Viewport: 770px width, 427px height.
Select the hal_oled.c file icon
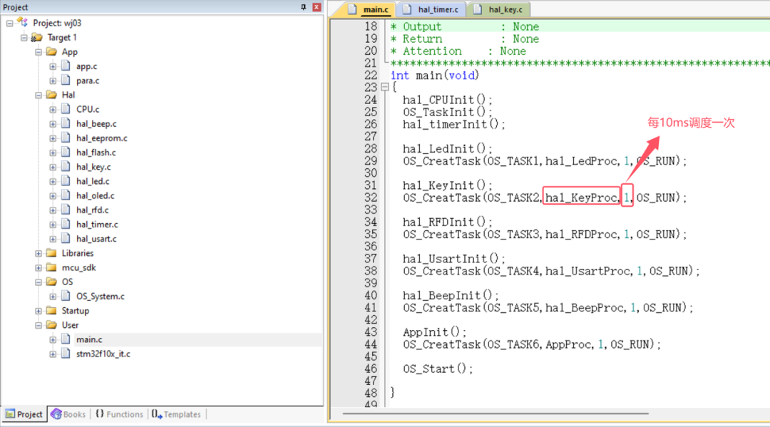click(66, 195)
